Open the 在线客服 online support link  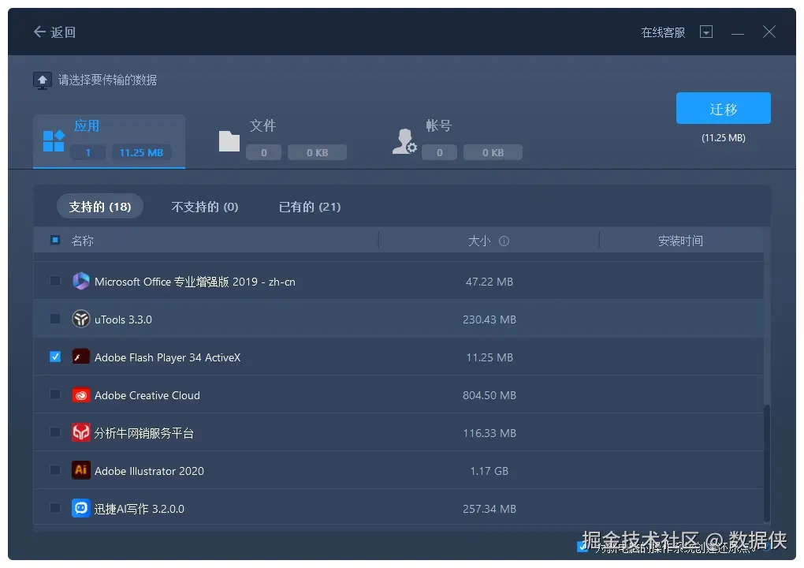[x=662, y=32]
